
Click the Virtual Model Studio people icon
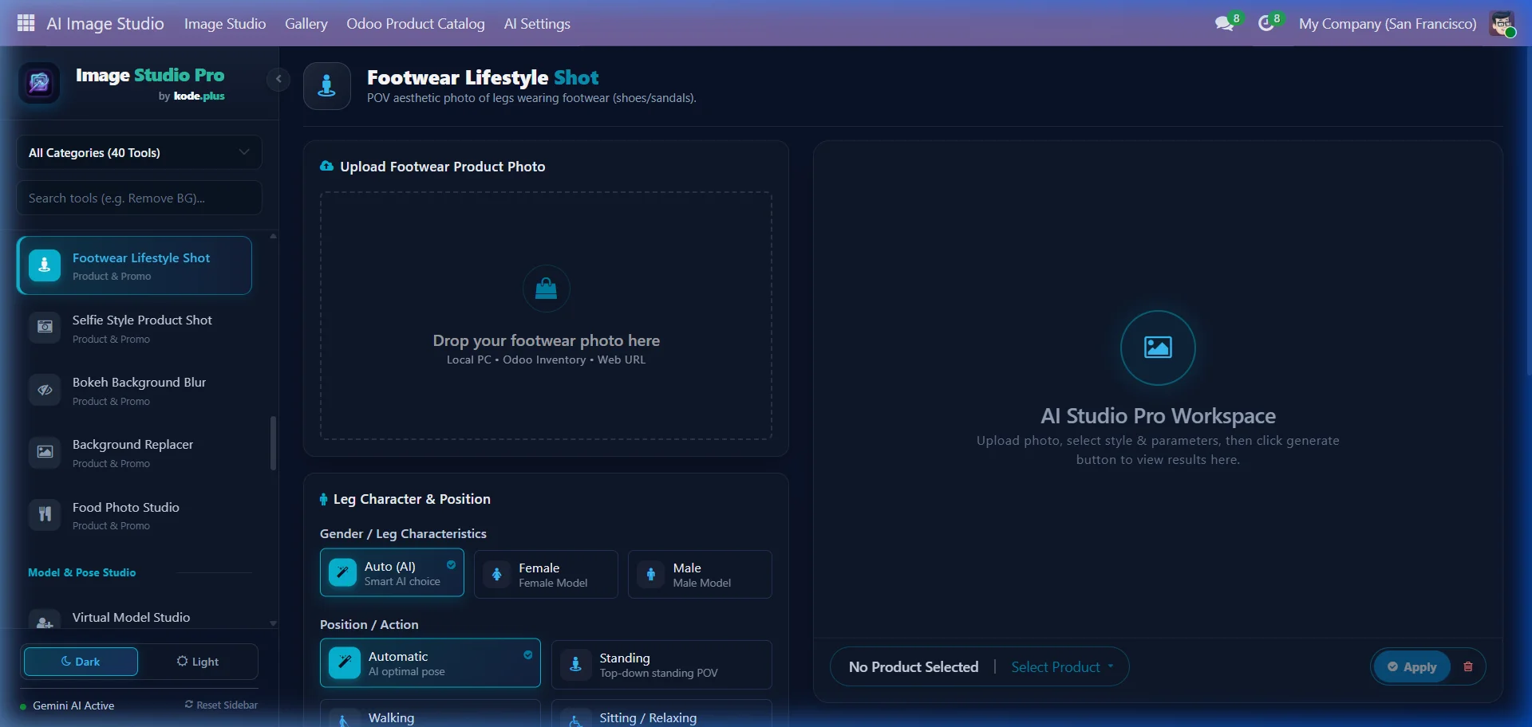click(45, 621)
